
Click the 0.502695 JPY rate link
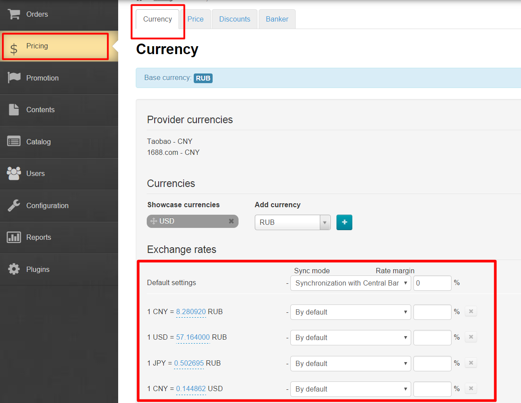(x=189, y=363)
